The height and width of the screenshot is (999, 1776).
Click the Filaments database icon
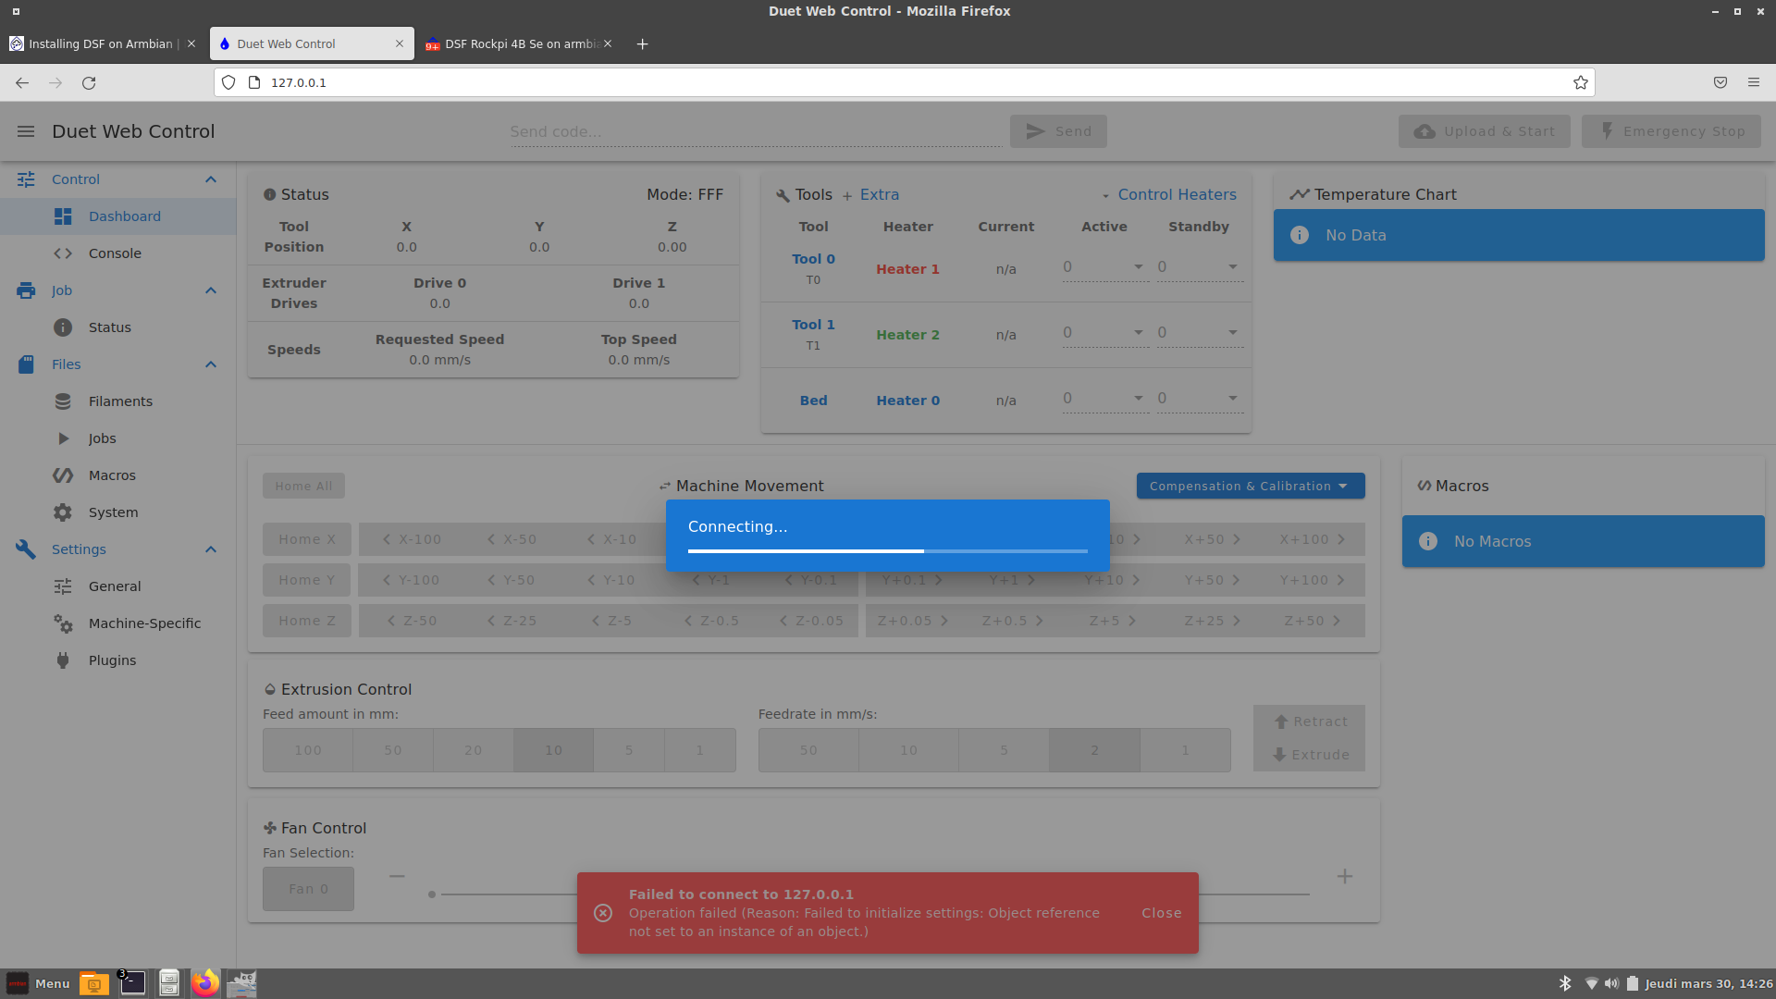63,401
